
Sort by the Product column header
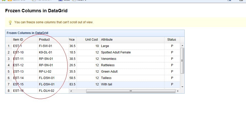[x=44, y=40]
